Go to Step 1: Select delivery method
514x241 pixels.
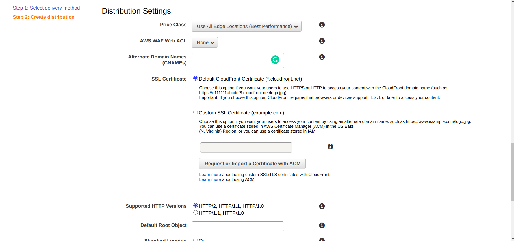(x=46, y=8)
